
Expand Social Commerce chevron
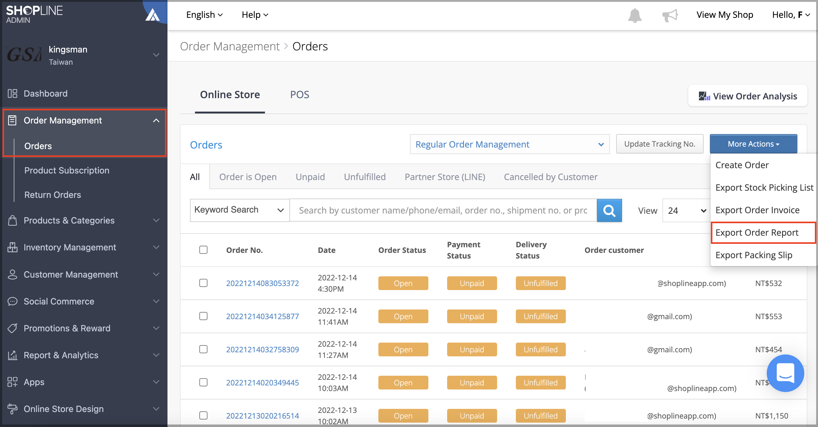pos(156,301)
